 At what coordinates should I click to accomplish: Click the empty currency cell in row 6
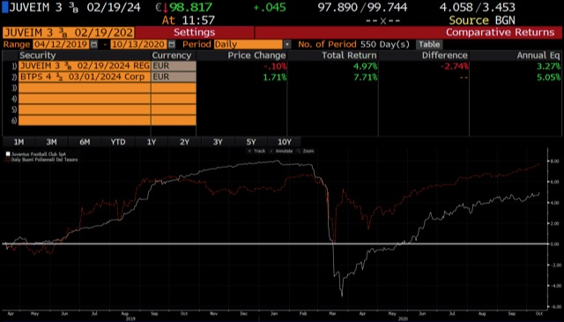[174, 120]
